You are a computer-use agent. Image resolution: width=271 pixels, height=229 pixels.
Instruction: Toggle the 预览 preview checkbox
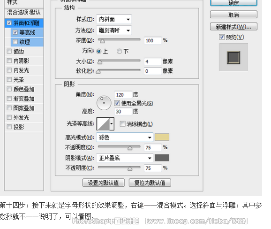pos(222,37)
